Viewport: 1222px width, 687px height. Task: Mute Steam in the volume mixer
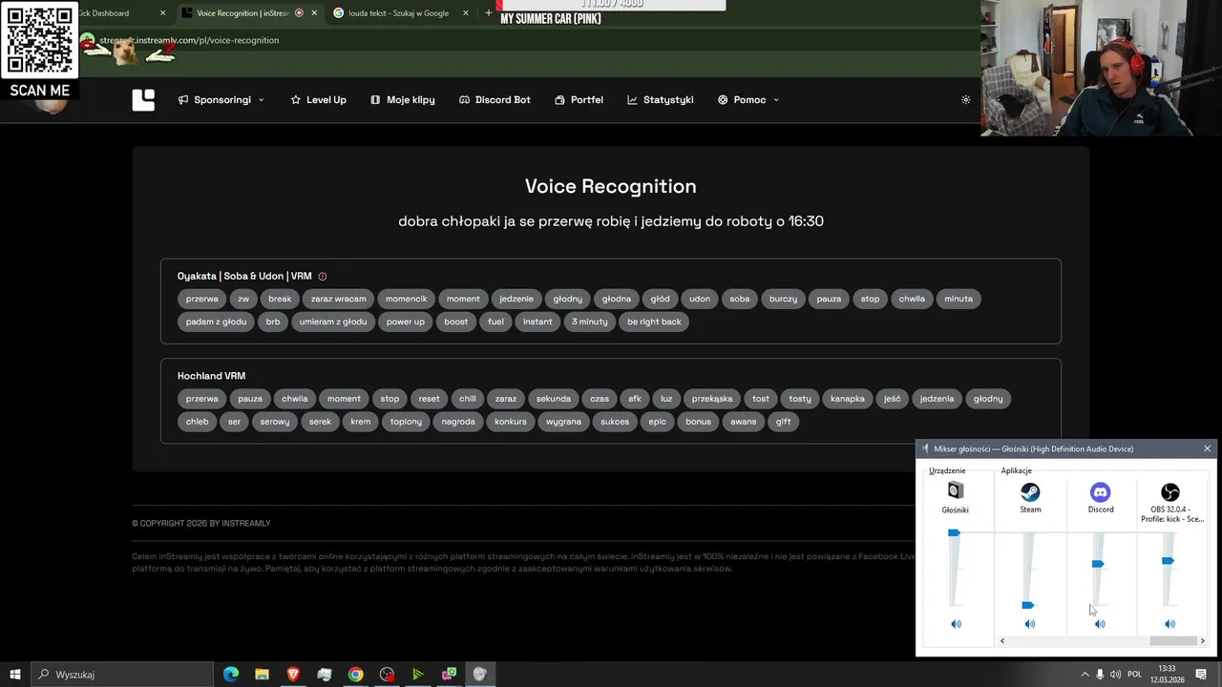[1029, 624]
